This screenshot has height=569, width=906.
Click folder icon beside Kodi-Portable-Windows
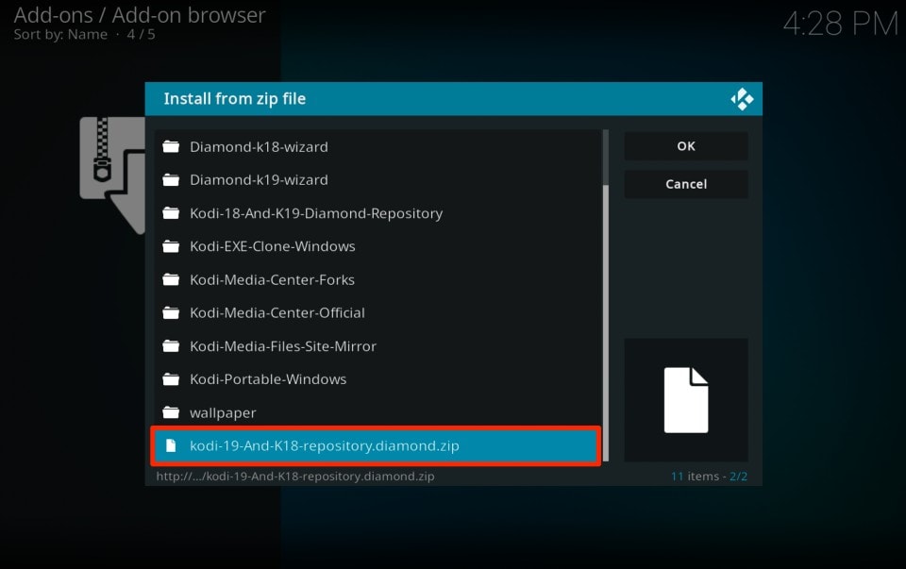pyautogui.click(x=171, y=379)
